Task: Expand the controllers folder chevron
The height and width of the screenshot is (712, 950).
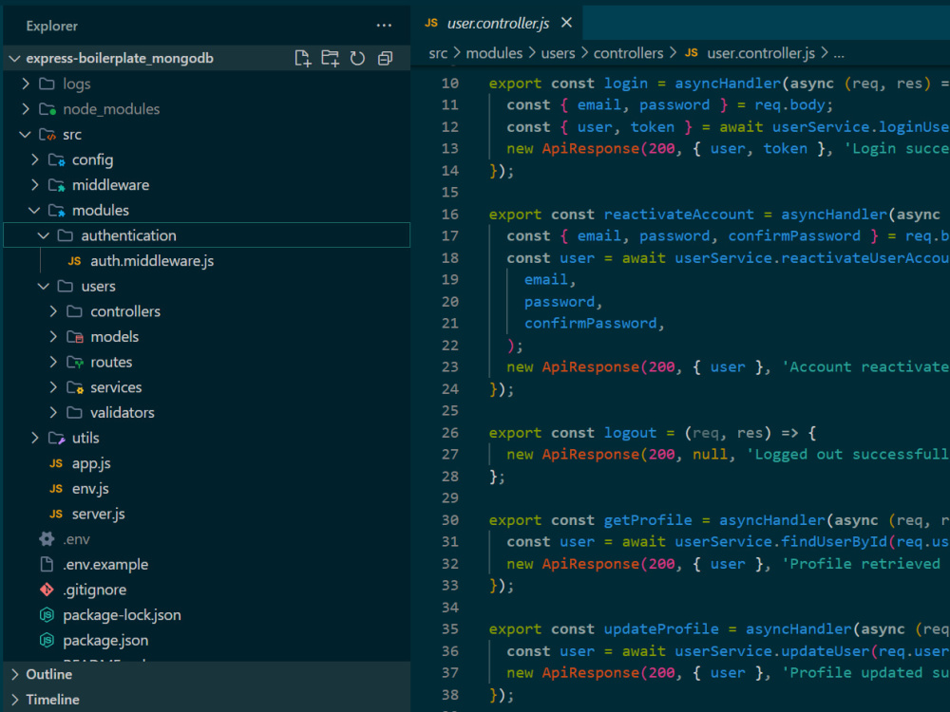Action: [x=53, y=311]
